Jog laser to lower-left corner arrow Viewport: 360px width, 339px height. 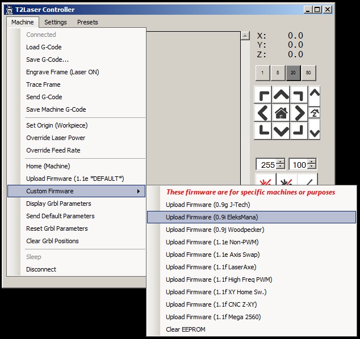(263, 130)
